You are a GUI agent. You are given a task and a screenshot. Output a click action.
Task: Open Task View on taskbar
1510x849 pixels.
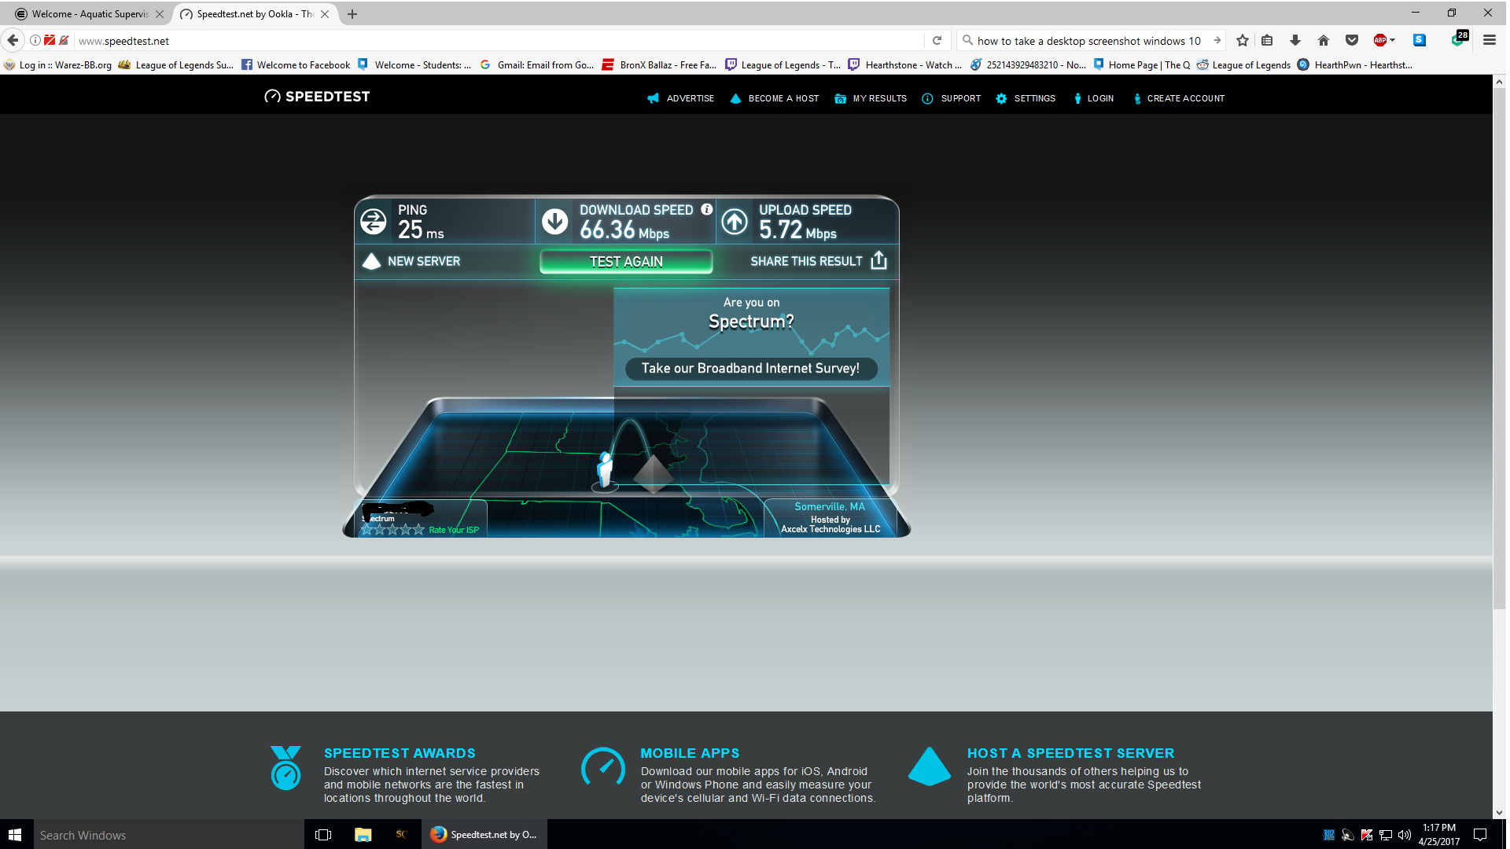[x=323, y=835]
